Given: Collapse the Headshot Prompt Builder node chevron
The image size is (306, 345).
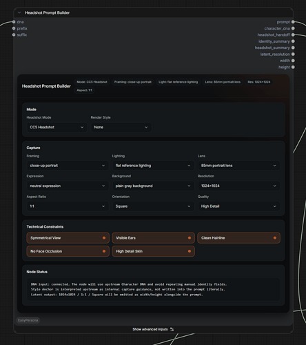Looking at the screenshot, I should tap(19, 12).
